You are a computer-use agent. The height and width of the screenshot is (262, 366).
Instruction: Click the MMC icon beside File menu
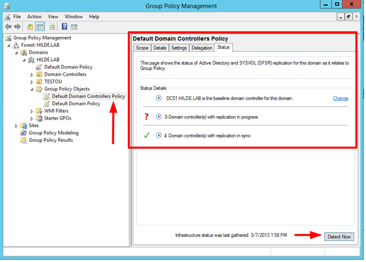click(x=7, y=17)
